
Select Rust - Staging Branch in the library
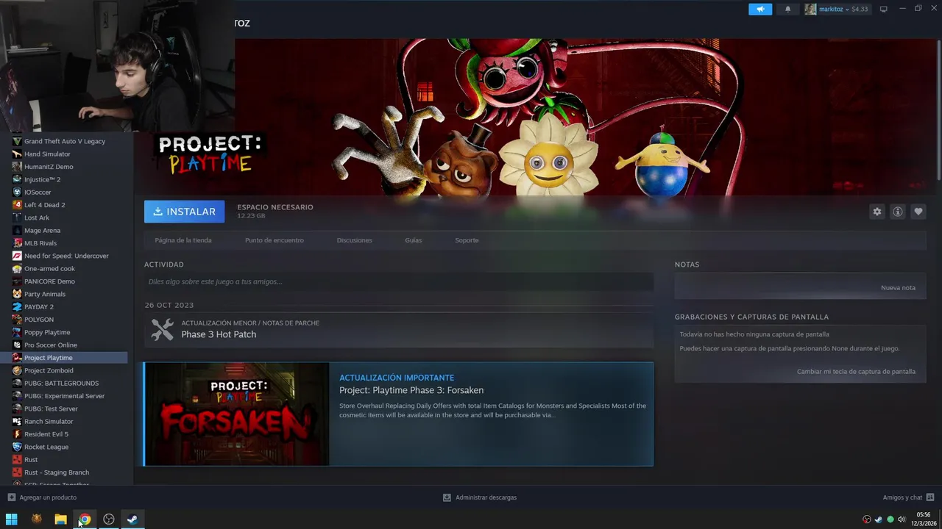pyautogui.click(x=57, y=472)
